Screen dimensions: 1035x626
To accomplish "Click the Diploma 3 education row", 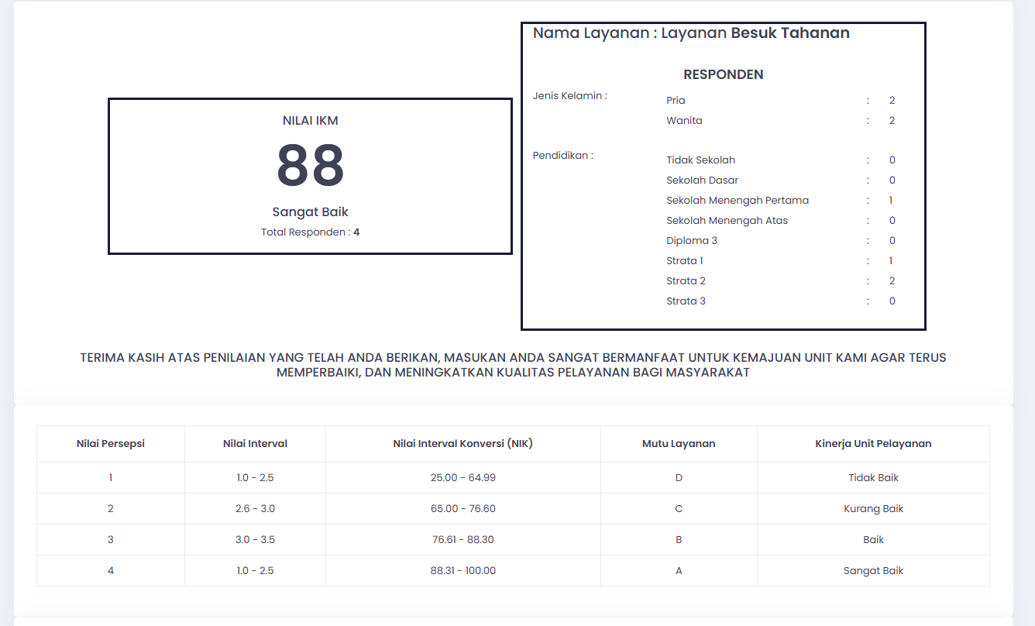I will 781,241.
